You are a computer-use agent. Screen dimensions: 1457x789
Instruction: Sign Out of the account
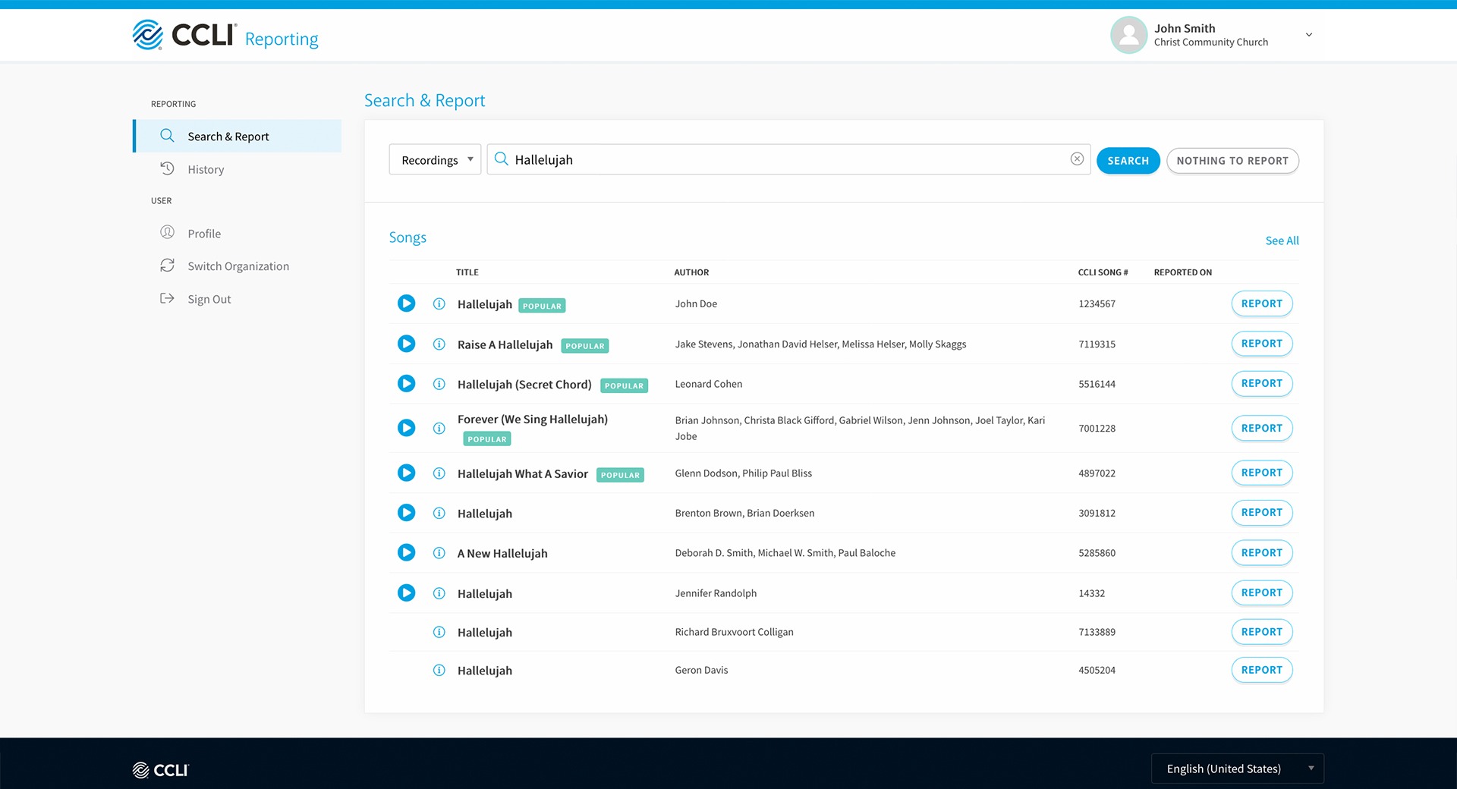[x=209, y=299]
